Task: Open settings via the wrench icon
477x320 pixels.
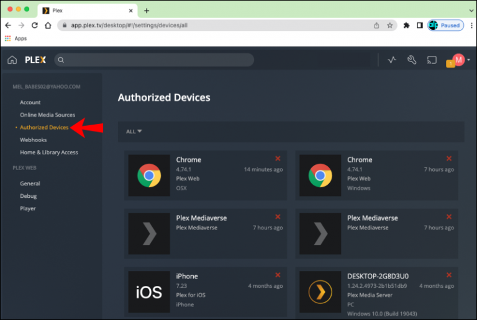Action: 411,60
